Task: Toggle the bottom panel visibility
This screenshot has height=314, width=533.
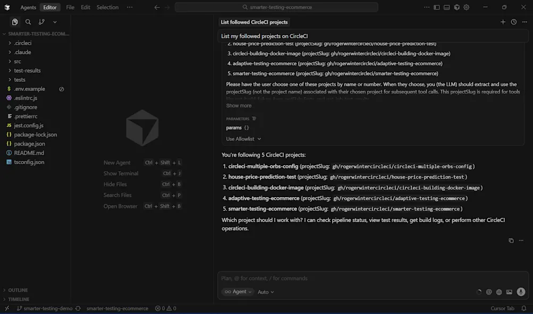Action: tap(446, 7)
